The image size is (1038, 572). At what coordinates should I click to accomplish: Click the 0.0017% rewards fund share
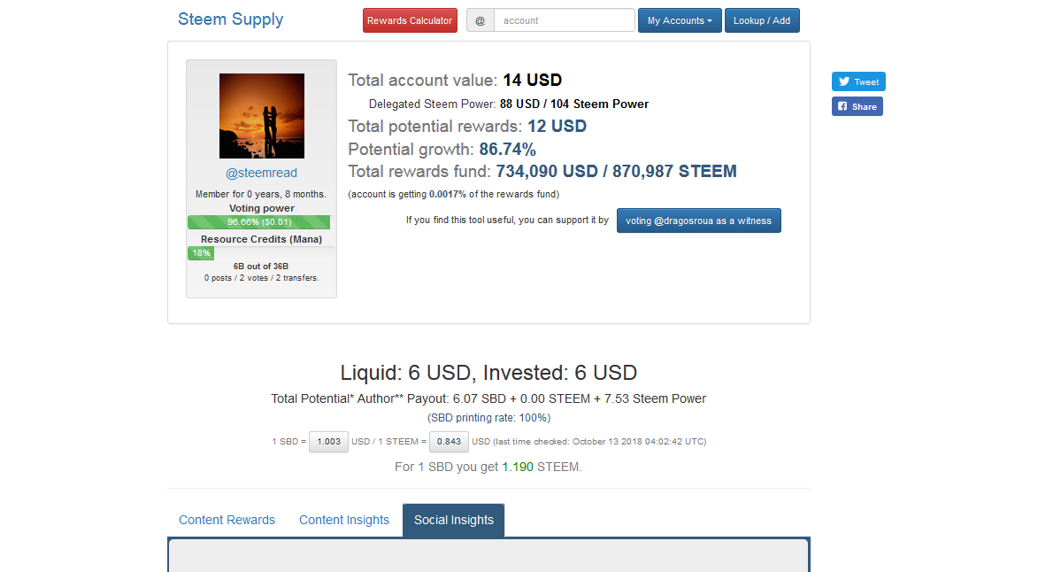tap(448, 194)
